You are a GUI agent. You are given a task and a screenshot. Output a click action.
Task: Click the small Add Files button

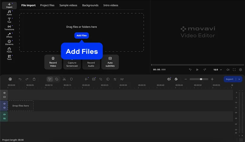82,35
